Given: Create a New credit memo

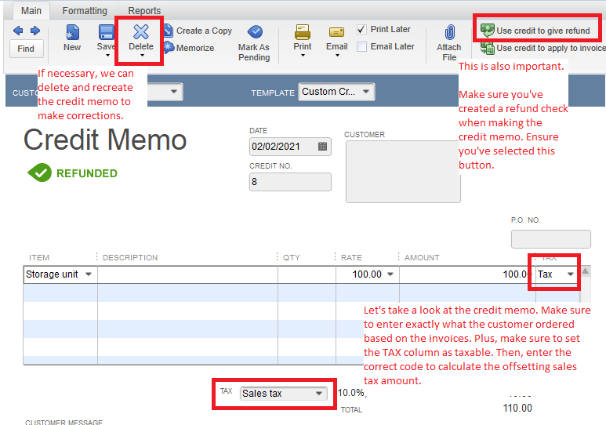Looking at the screenshot, I should pos(72,38).
